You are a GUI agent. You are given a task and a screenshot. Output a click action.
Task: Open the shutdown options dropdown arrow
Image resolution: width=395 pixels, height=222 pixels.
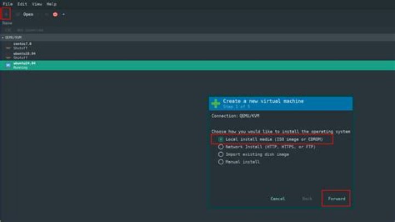pos(64,14)
